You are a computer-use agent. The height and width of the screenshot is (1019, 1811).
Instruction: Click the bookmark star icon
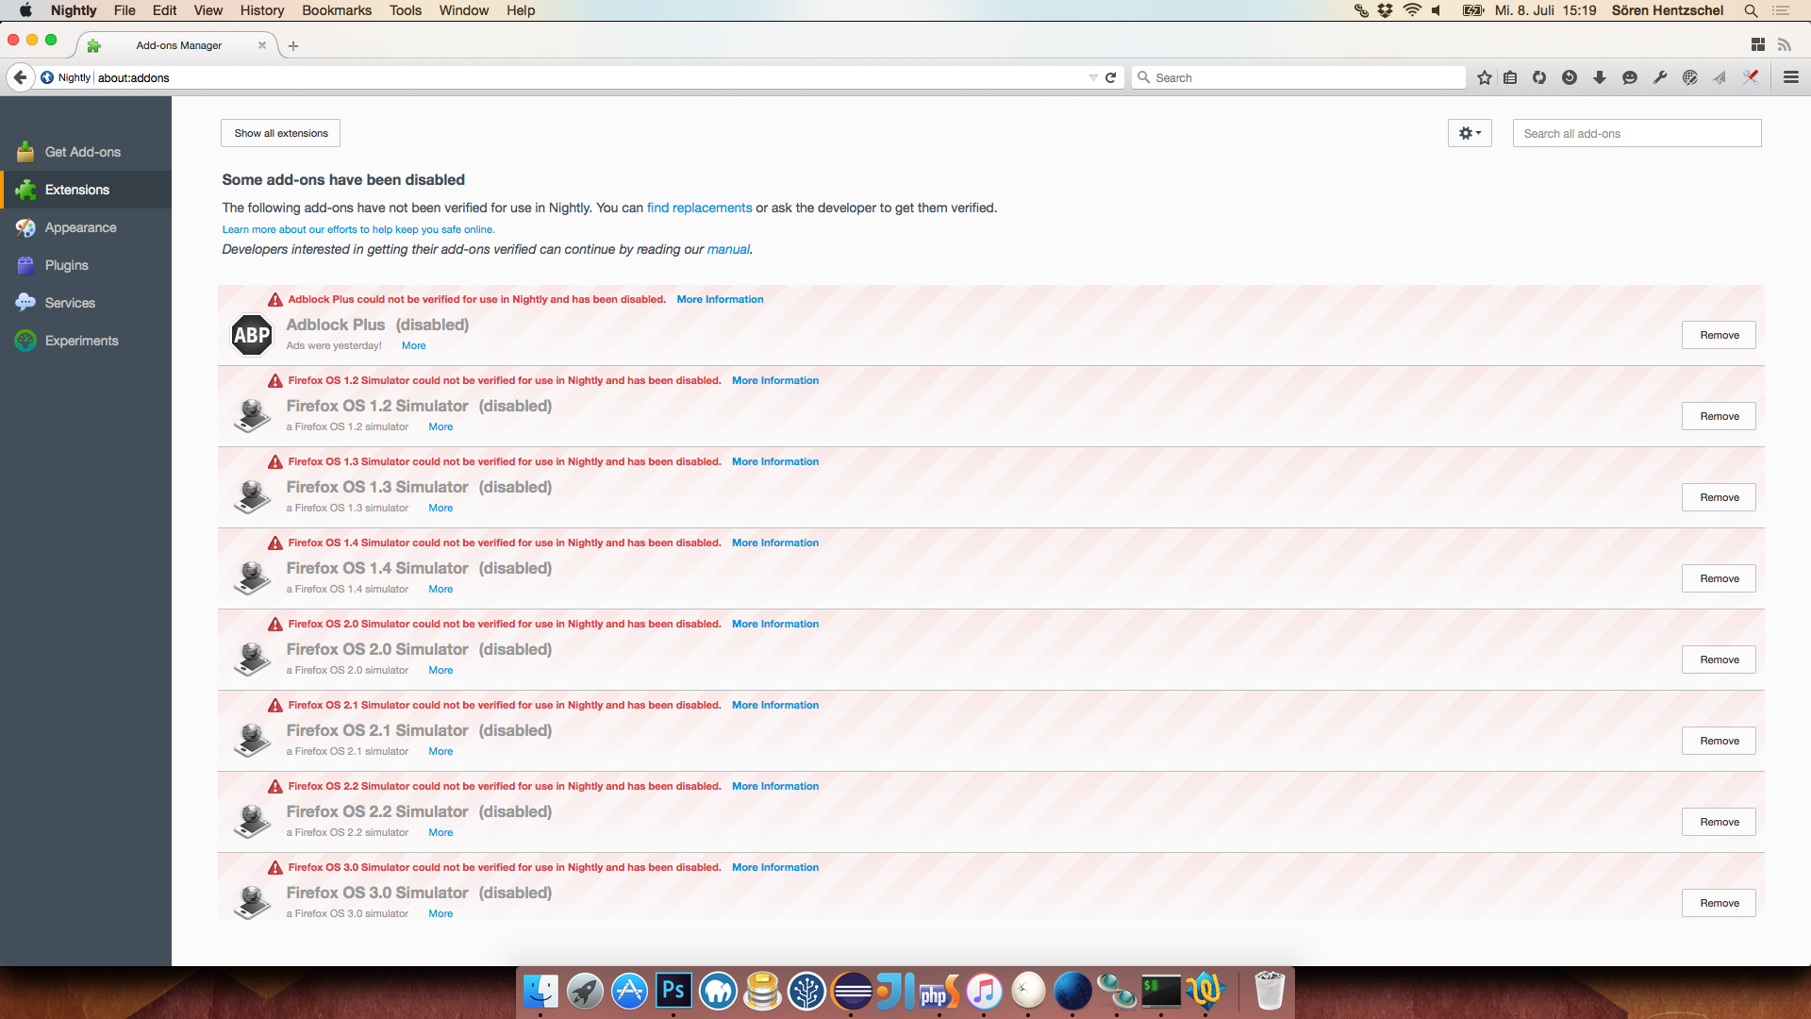click(1485, 77)
